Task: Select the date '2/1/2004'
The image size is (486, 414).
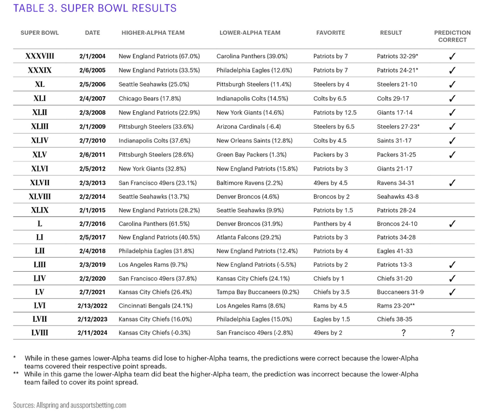Action: [92, 56]
